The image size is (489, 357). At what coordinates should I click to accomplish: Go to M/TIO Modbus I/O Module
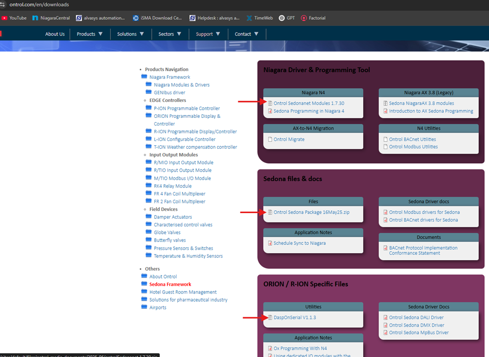(183, 178)
